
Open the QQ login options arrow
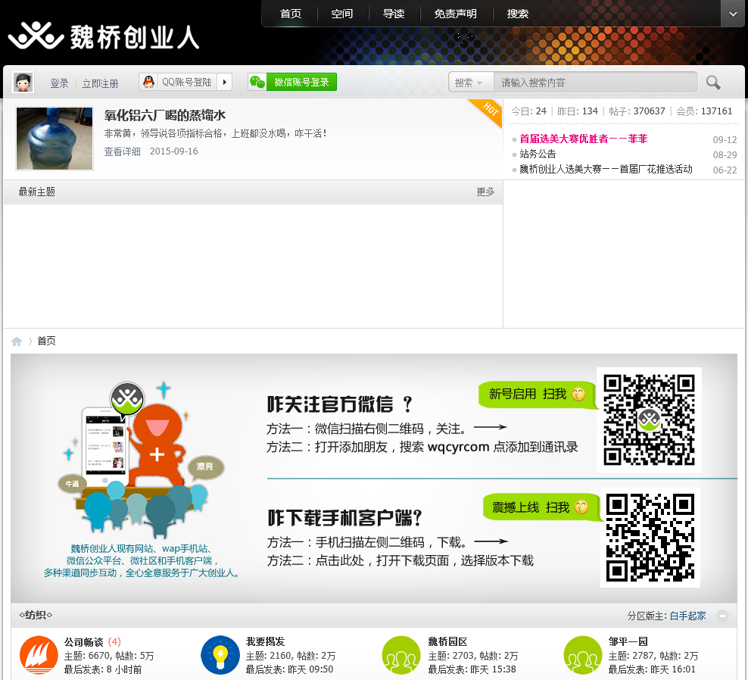coord(224,82)
